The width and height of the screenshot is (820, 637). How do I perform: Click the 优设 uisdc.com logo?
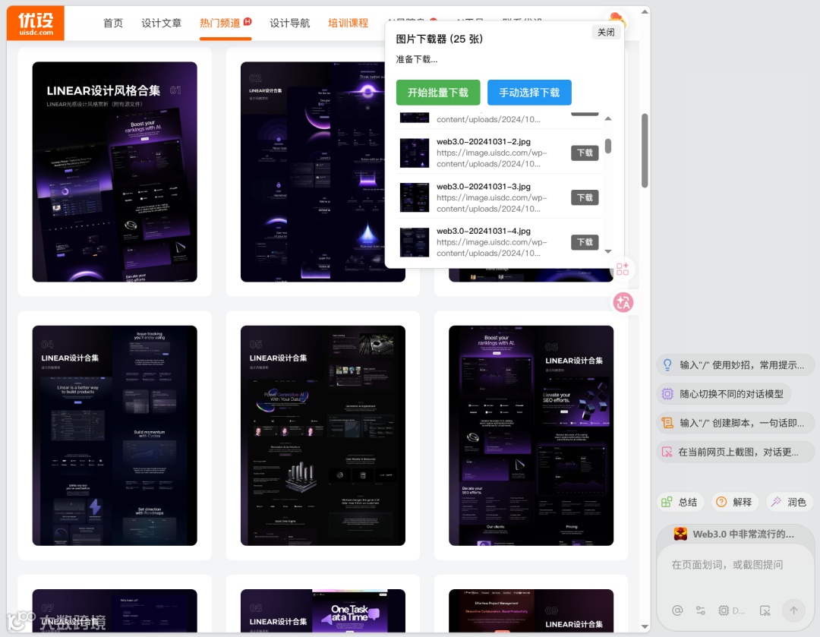point(36,24)
